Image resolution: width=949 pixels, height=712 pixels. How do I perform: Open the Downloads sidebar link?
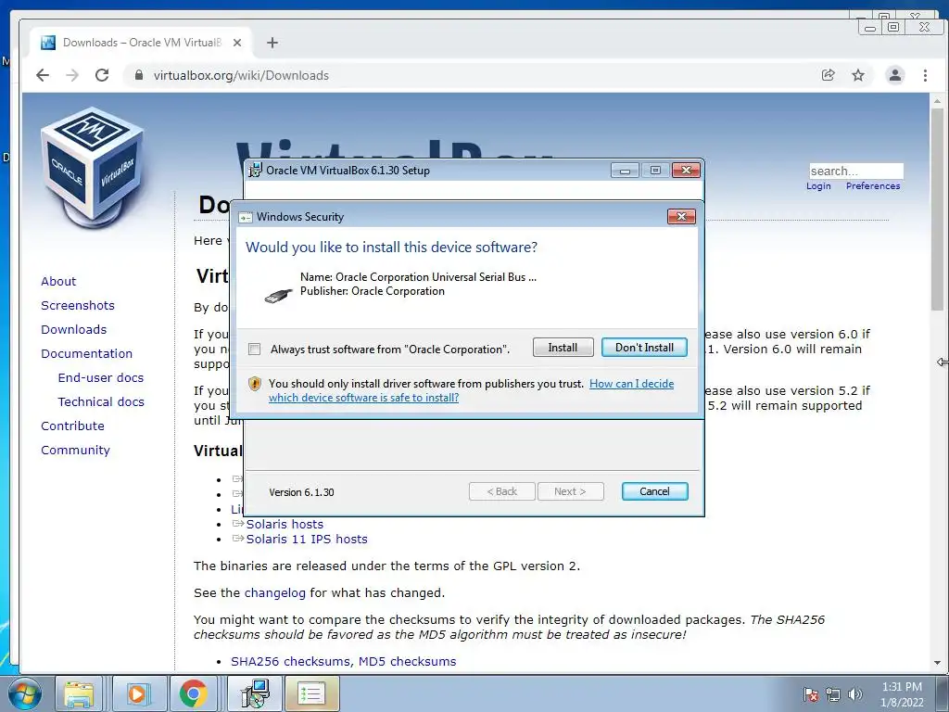click(73, 329)
